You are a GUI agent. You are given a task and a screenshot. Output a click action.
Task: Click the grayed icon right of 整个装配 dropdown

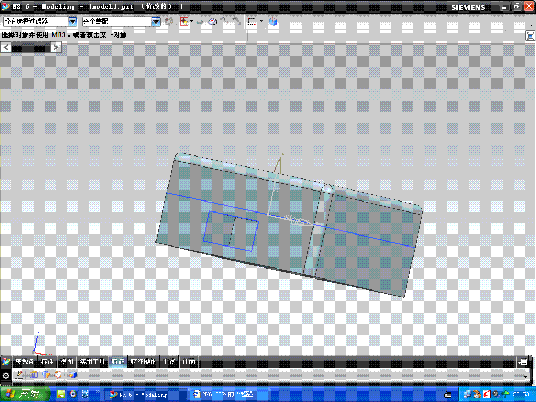pyautogui.click(x=169, y=21)
